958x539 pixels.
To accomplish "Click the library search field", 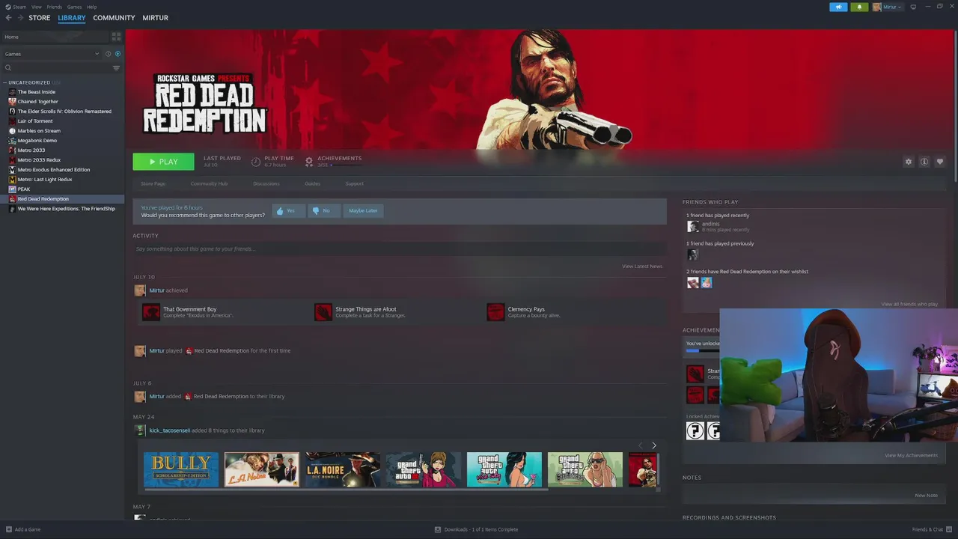I will [57, 68].
